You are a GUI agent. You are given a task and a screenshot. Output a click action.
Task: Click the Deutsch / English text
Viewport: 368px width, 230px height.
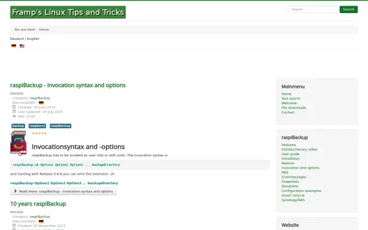(25, 39)
